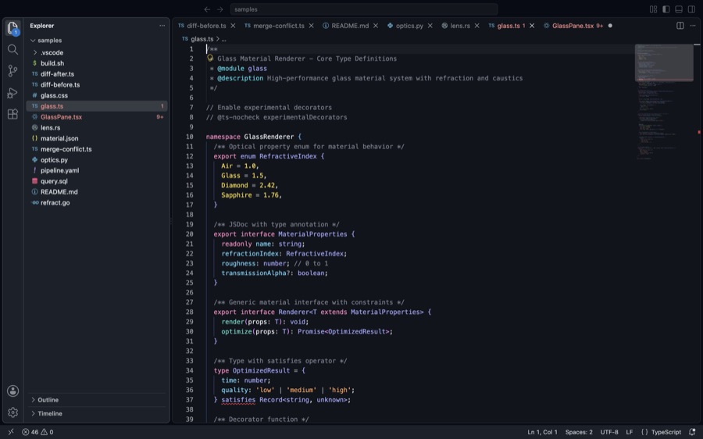
Task: Click the Customize Layout icon
Action: pos(653,9)
